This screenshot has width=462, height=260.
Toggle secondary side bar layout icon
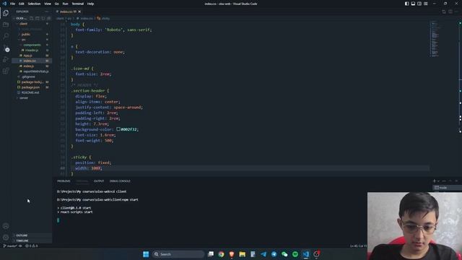pyautogui.click(x=419, y=4)
